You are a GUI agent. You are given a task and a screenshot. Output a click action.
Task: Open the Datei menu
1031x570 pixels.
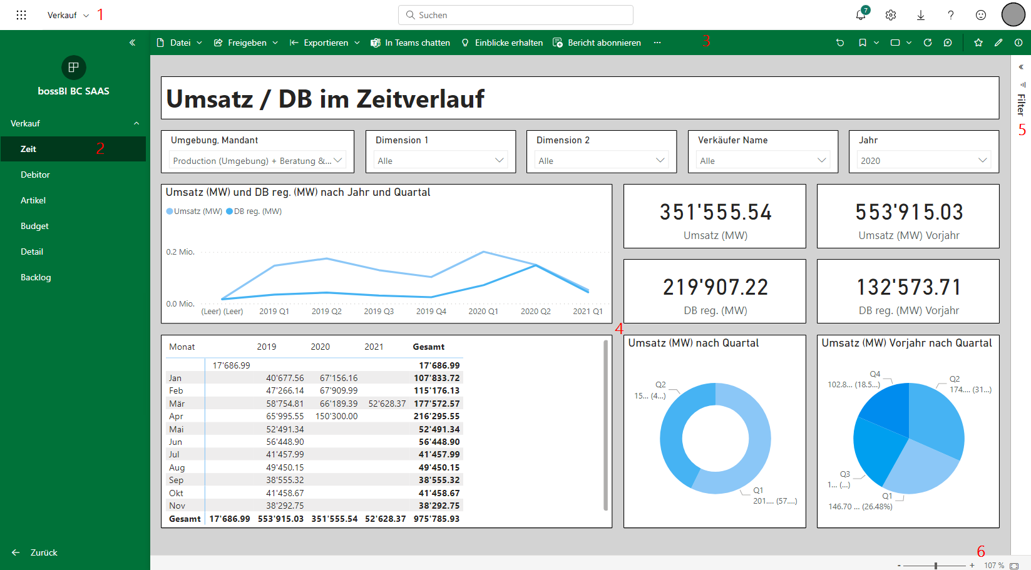(x=179, y=43)
